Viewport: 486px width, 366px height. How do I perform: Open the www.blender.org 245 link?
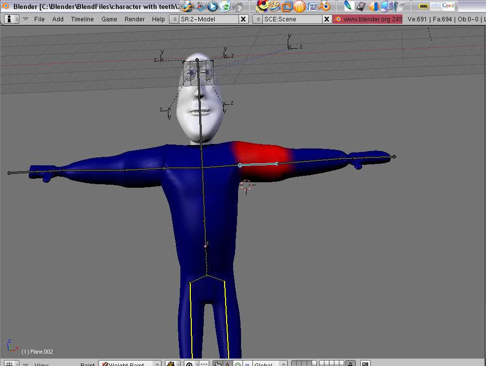point(368,19)
